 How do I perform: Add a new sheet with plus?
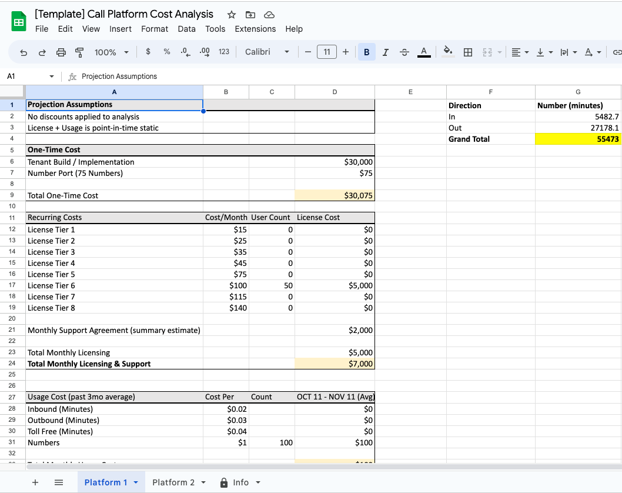click(x=35, y=482)
